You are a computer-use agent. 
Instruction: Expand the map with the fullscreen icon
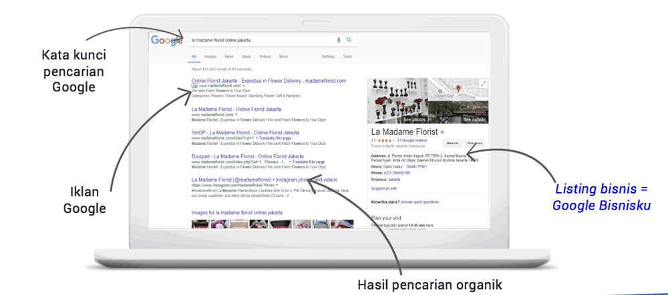click(x=483, y=83)
